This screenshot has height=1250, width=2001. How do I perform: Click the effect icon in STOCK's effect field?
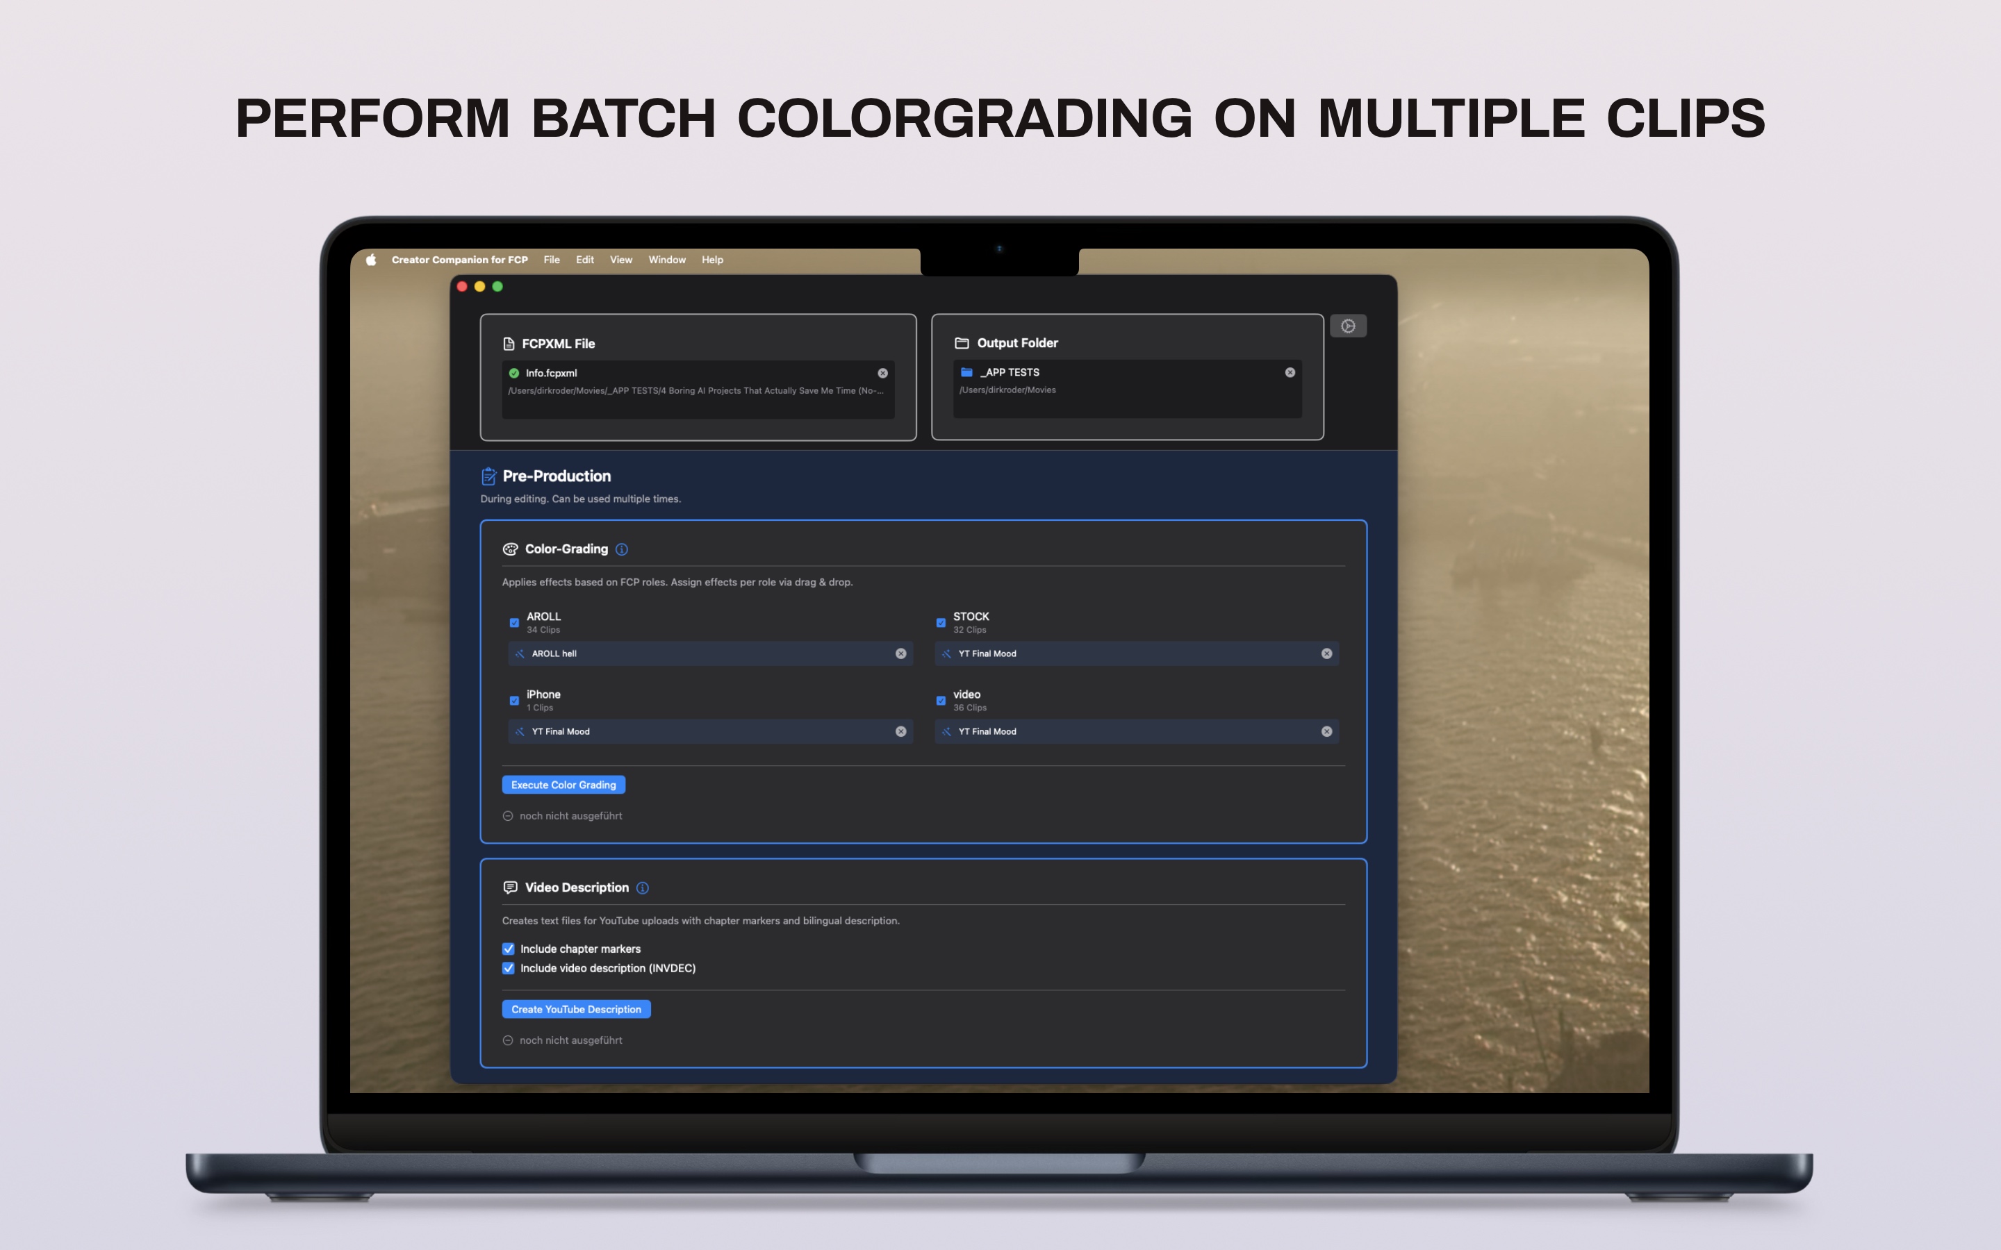click(x=946, y=653)
